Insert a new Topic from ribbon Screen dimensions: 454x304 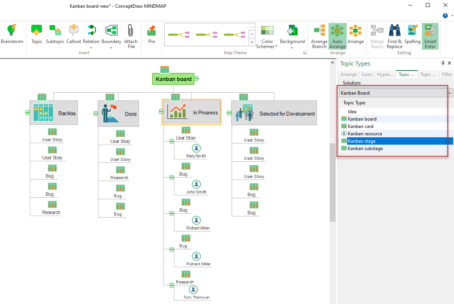37,30
